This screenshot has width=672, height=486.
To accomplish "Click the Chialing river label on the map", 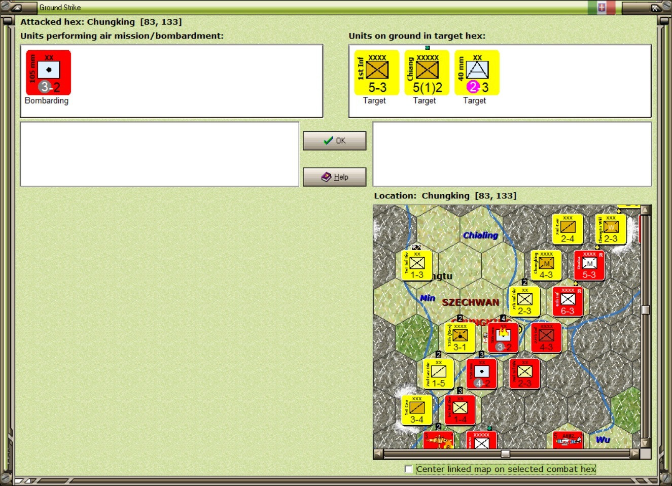I will pyautogui.click(x=480, y=235).
